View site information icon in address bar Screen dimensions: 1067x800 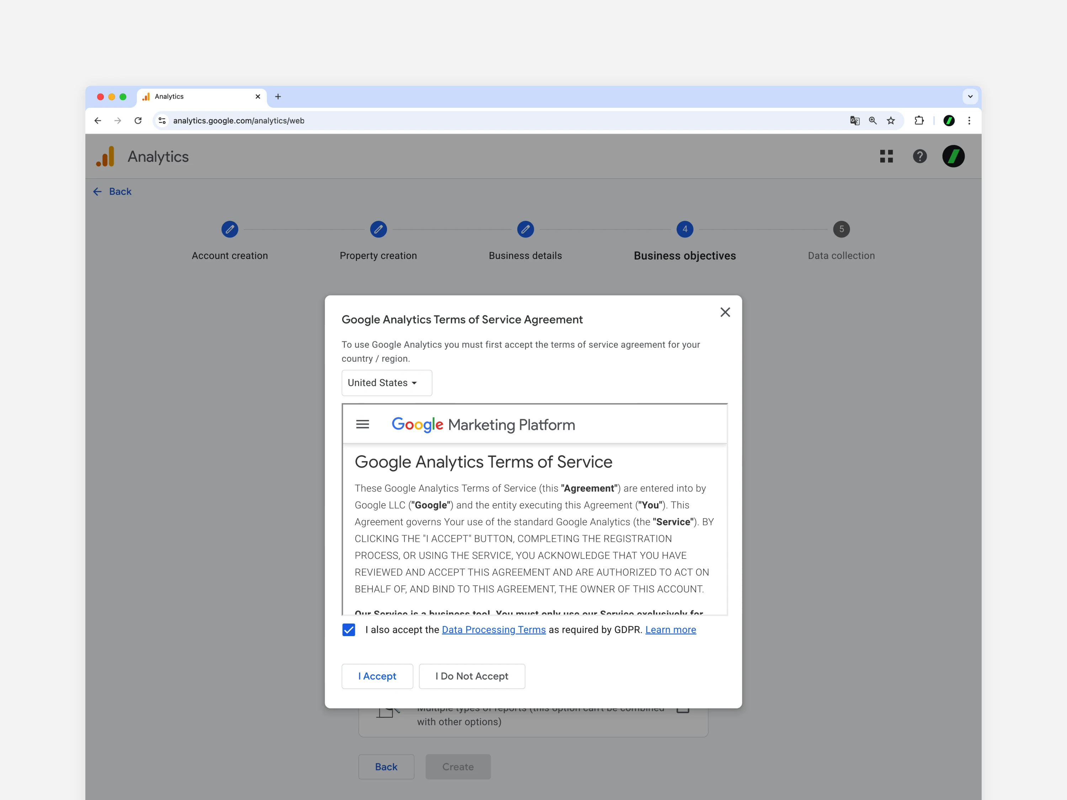coord(162,121)
